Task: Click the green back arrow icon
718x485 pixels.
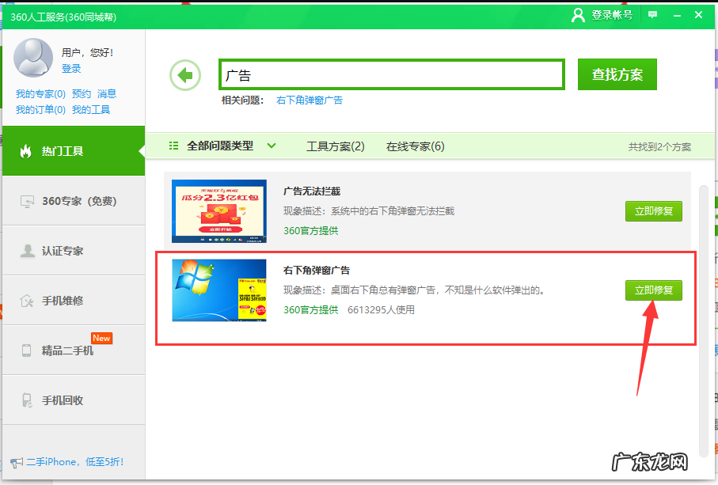Action: pos(184,75)
